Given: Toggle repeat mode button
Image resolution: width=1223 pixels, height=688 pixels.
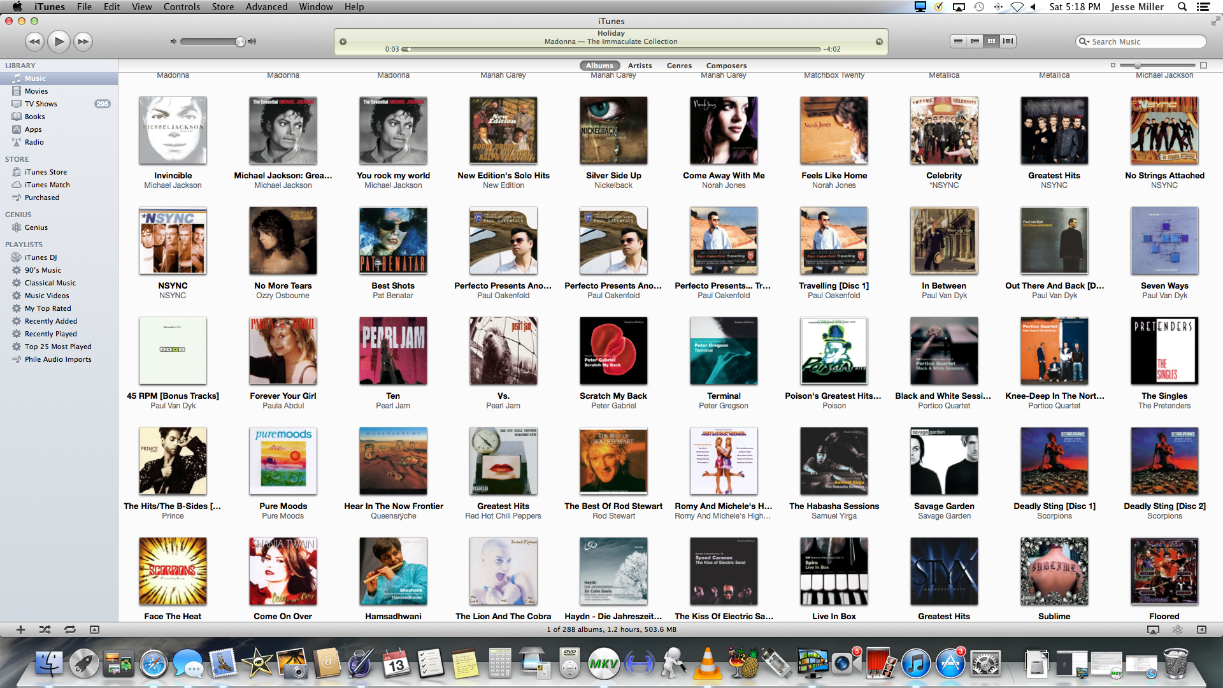Looking at the screenshot, I should click(x=70, y=629).
